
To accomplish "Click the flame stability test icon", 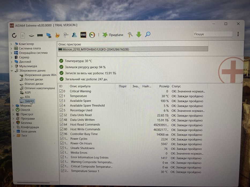I will click(57, 35).
